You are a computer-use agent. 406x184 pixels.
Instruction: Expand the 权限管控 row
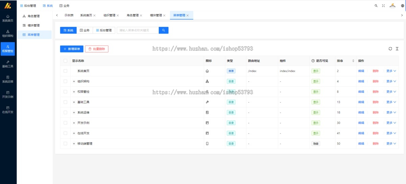point(74,92)
